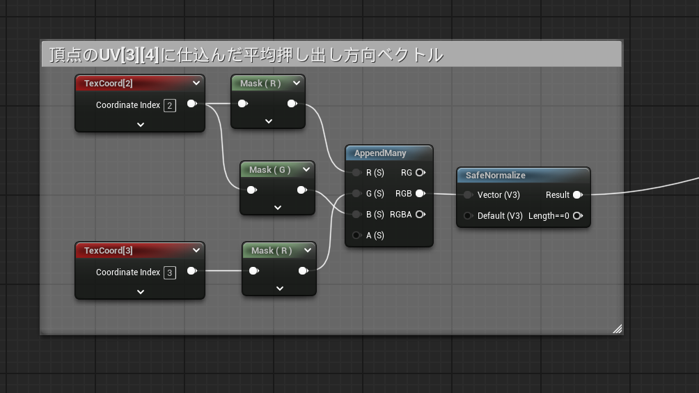Open the title dropdown of Mask (R) beside TexCoord[3]

(x=308, y=250)
